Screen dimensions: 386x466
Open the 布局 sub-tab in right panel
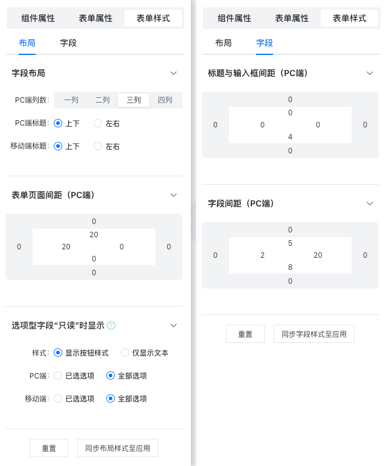[224, 43]
